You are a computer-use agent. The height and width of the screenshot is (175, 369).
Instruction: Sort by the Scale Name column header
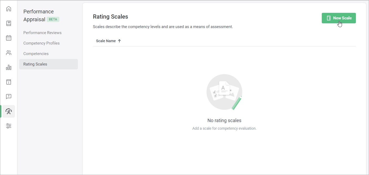coord(106,41)
